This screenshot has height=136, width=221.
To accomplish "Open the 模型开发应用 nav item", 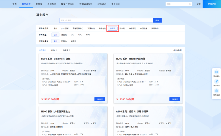I will (x=68, y=4).
